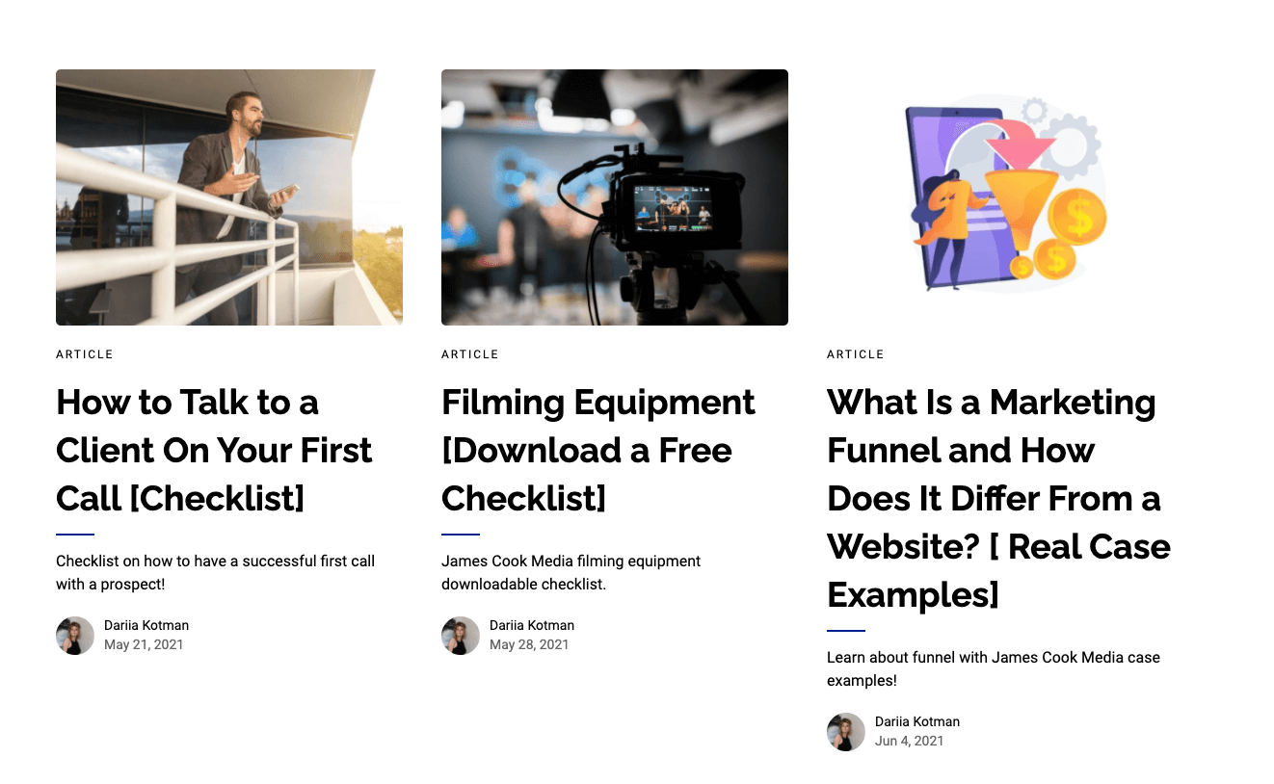Click author avatar beside May 28, 2021
The width and height of the screenshot is (1274, 784).
(461, 636)
